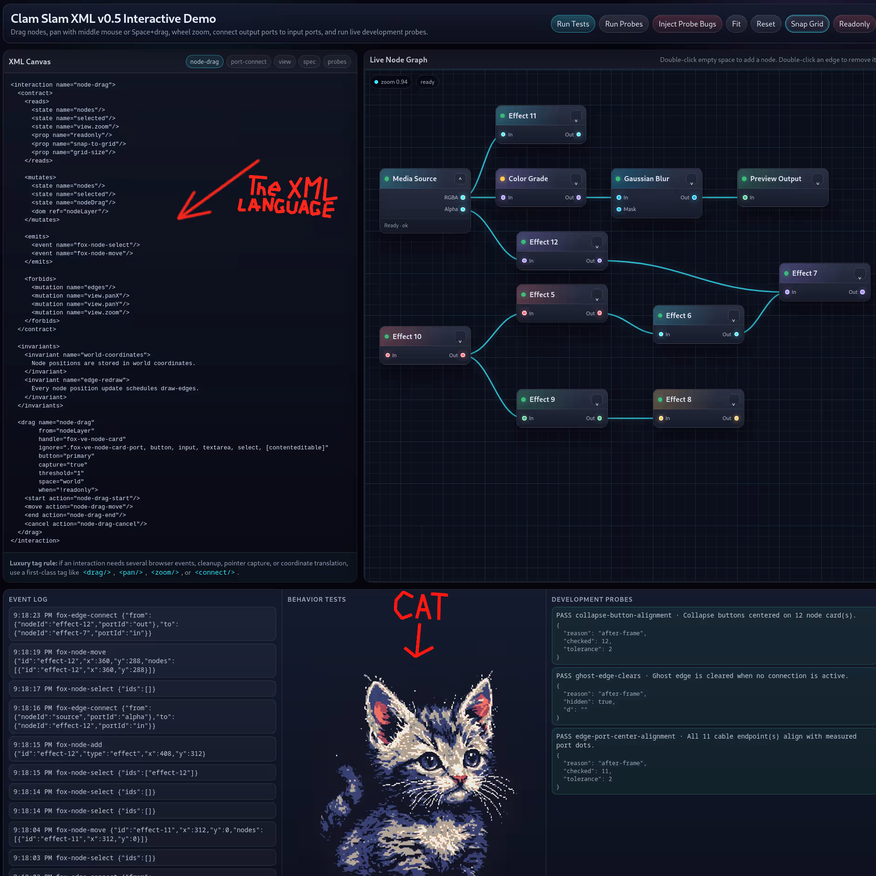
Task: Click Effect 11 Out port
Action: [x=579, y=135]
